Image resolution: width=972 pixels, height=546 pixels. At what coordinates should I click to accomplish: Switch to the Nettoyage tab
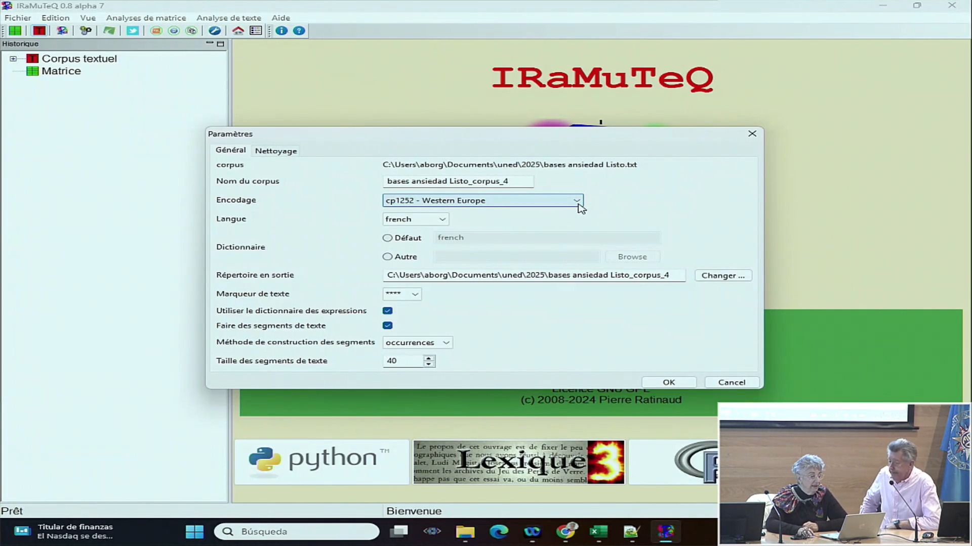[275, 150]
